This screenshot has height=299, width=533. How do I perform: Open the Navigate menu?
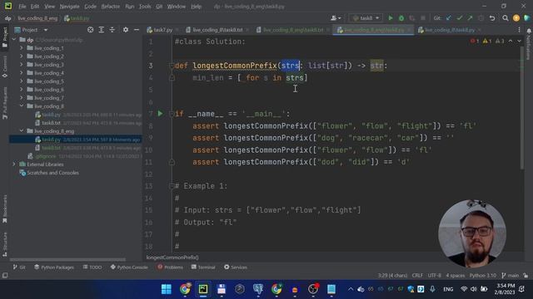coord(69,7)
